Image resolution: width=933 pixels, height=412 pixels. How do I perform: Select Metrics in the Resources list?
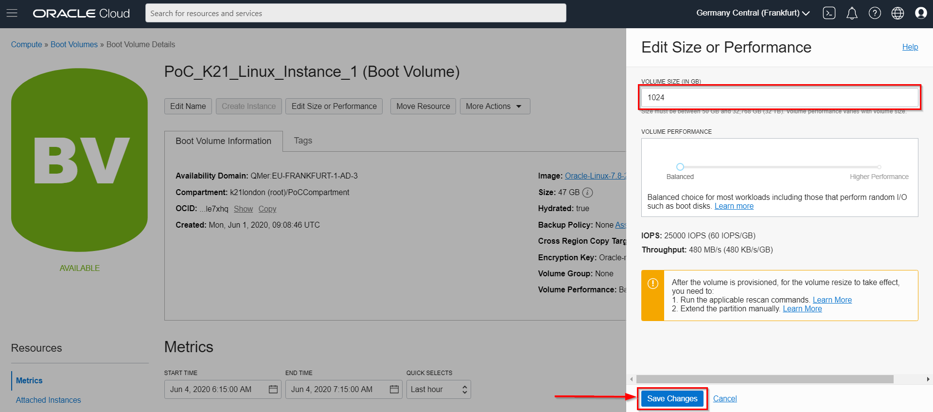pyautogui.click(x=29, y=380)
